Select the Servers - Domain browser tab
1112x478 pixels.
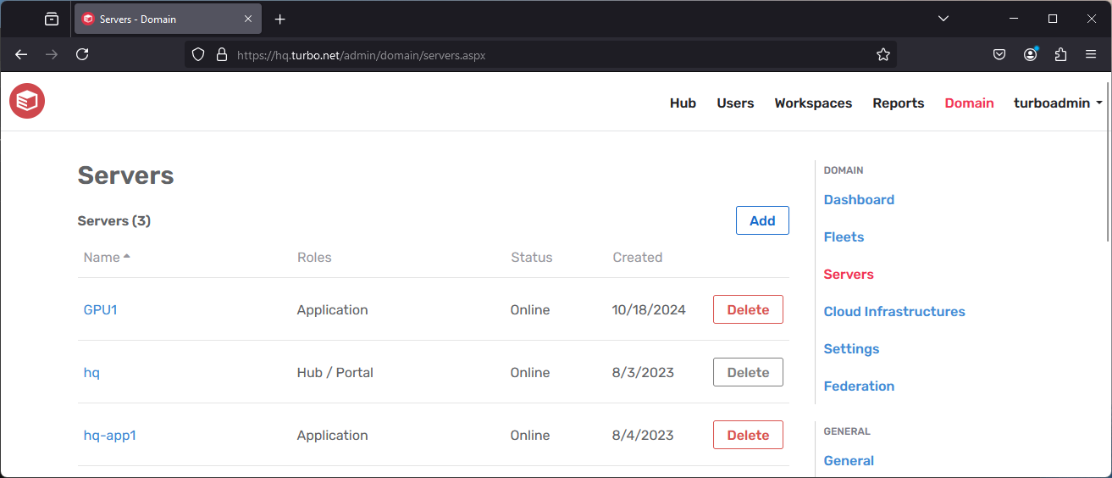(168, 19)
